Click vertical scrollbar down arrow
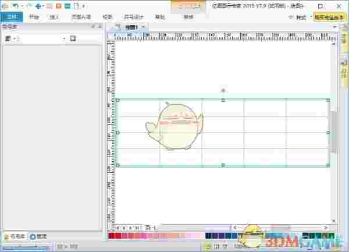349x252 pixels. pos(333,221)
